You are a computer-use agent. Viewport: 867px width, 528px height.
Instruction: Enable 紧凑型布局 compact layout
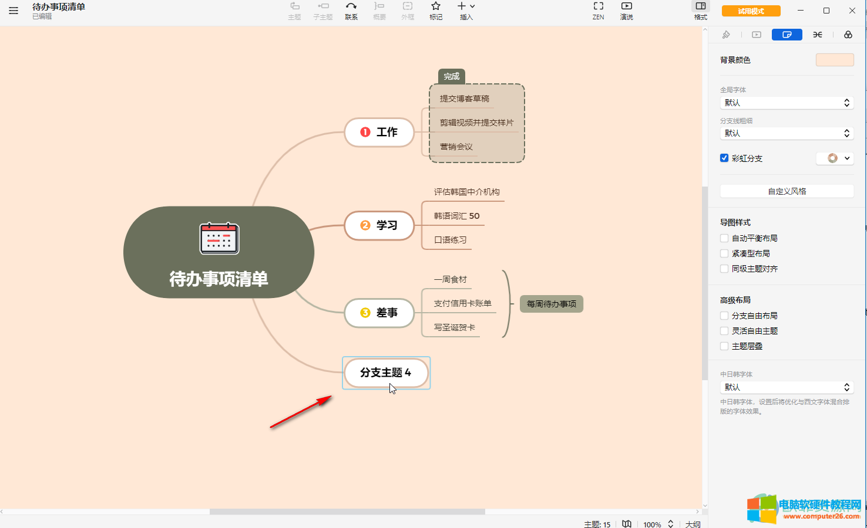point(724,253)
